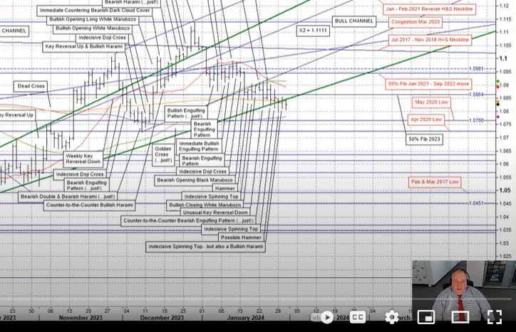Click the 'Weekly Key Reversal Down' label
The image size is (516, 332).
click(x=83, y=158)
